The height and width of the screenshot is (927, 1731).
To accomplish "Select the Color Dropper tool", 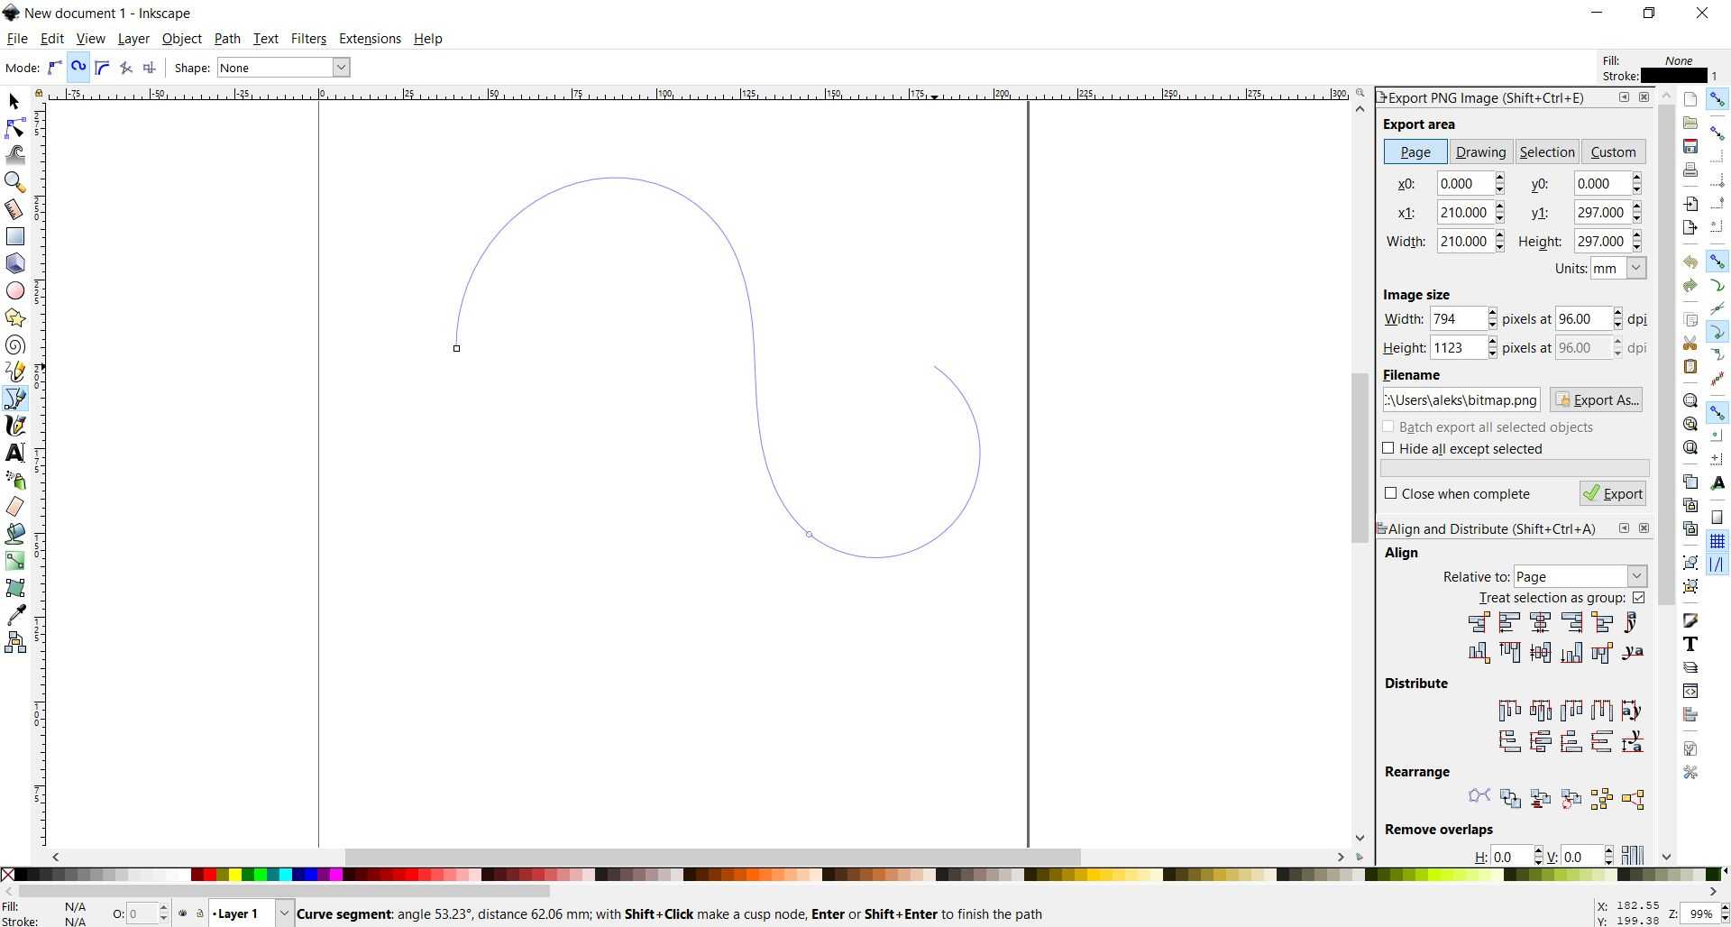I will coord(15,615).
